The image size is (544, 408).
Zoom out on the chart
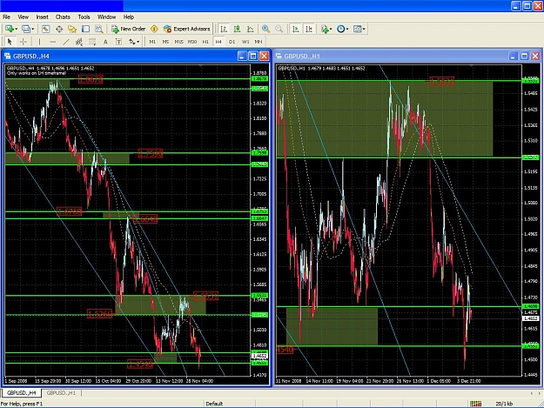[279, 29]
